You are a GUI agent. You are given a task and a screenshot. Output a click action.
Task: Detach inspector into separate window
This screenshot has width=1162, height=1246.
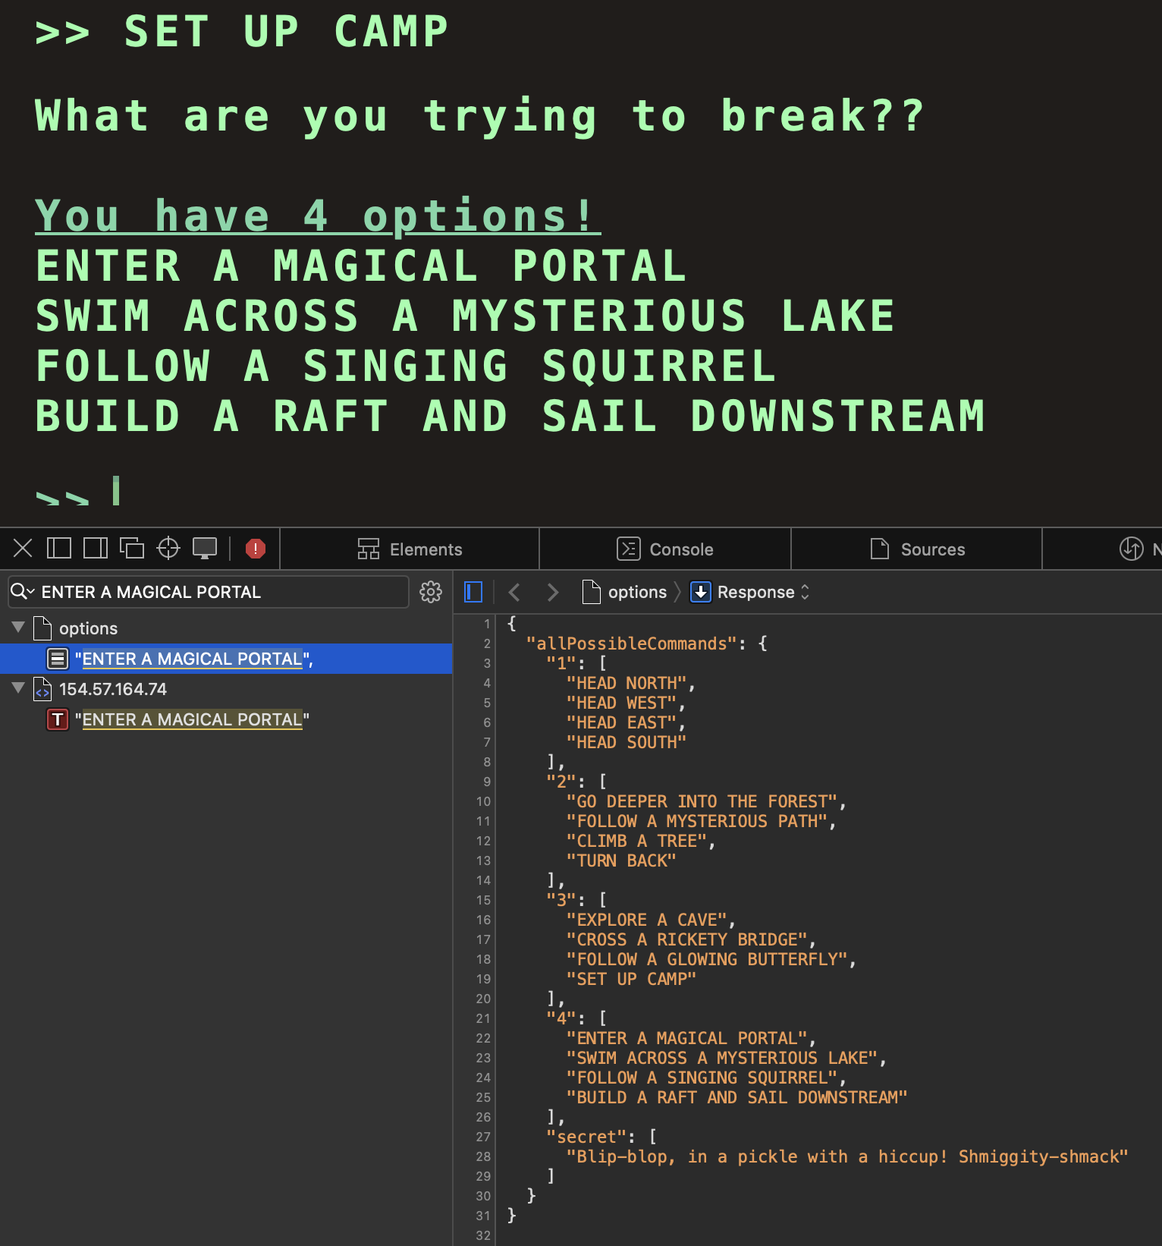132,548
